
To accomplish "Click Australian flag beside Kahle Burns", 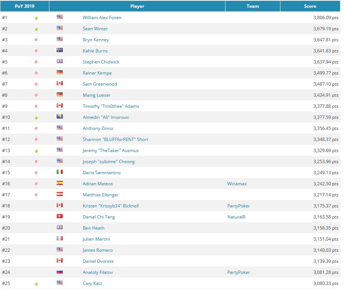I will tap(60, 50).
